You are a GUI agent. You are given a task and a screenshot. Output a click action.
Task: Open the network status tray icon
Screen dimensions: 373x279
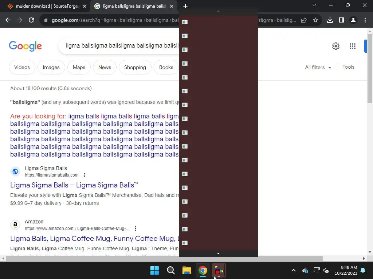317,270
